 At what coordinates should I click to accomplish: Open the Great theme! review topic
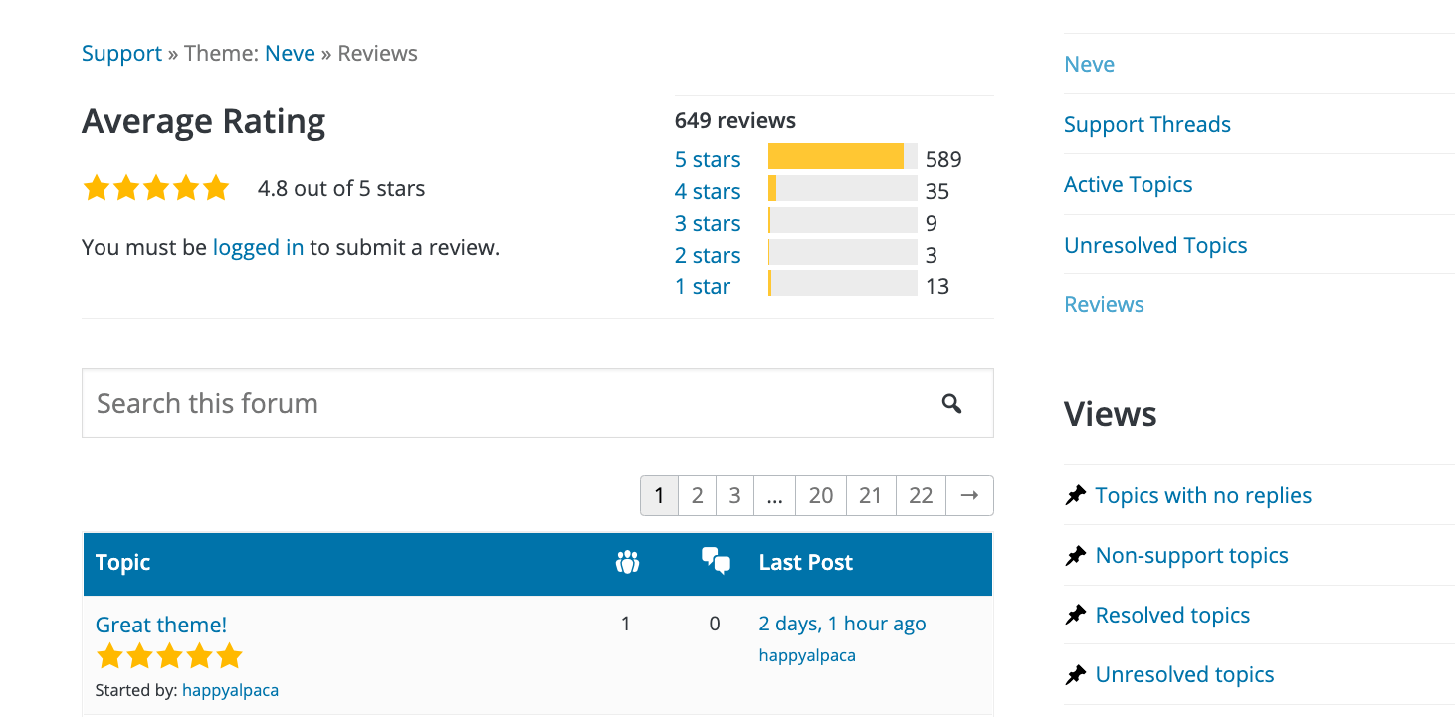160,624
